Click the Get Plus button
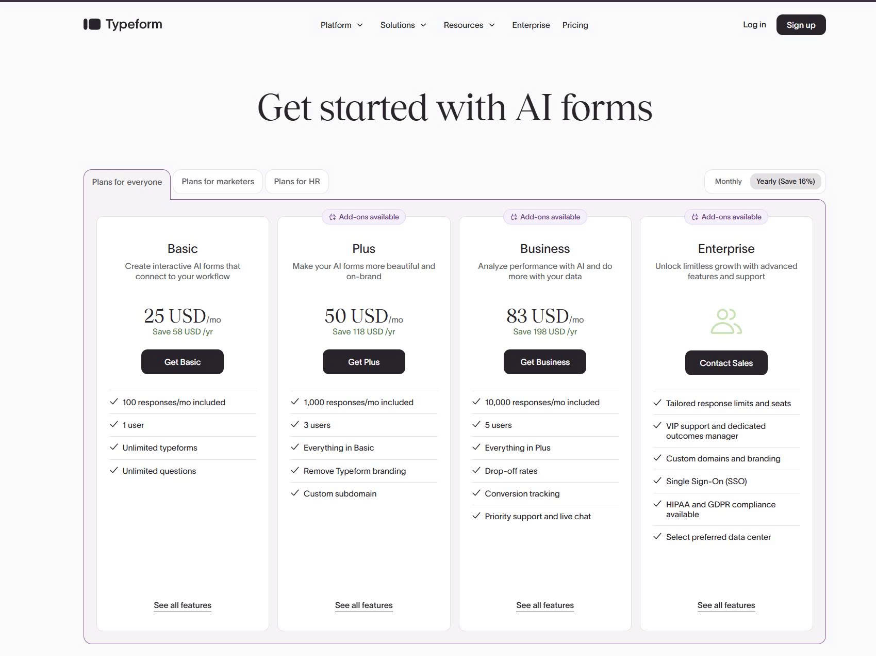This screenshot has width=876, height=656. click(x=363, y=361)
